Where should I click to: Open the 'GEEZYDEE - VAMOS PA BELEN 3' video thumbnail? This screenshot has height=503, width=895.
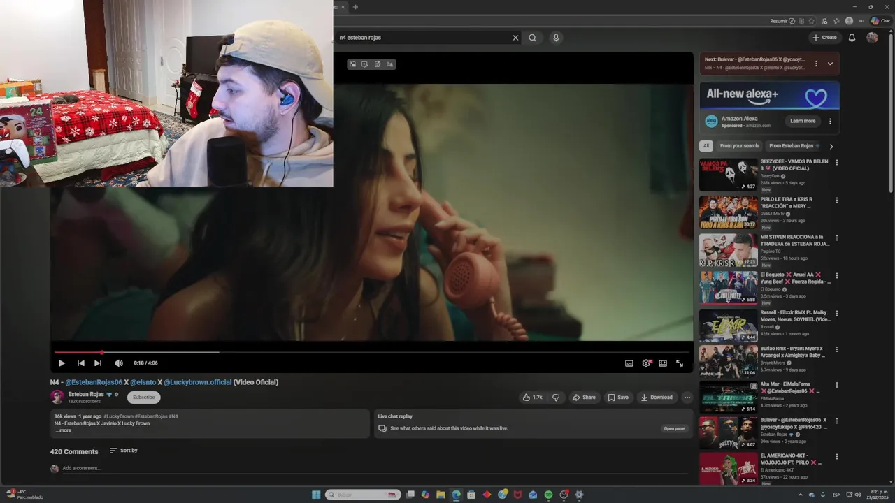point(729,175)
